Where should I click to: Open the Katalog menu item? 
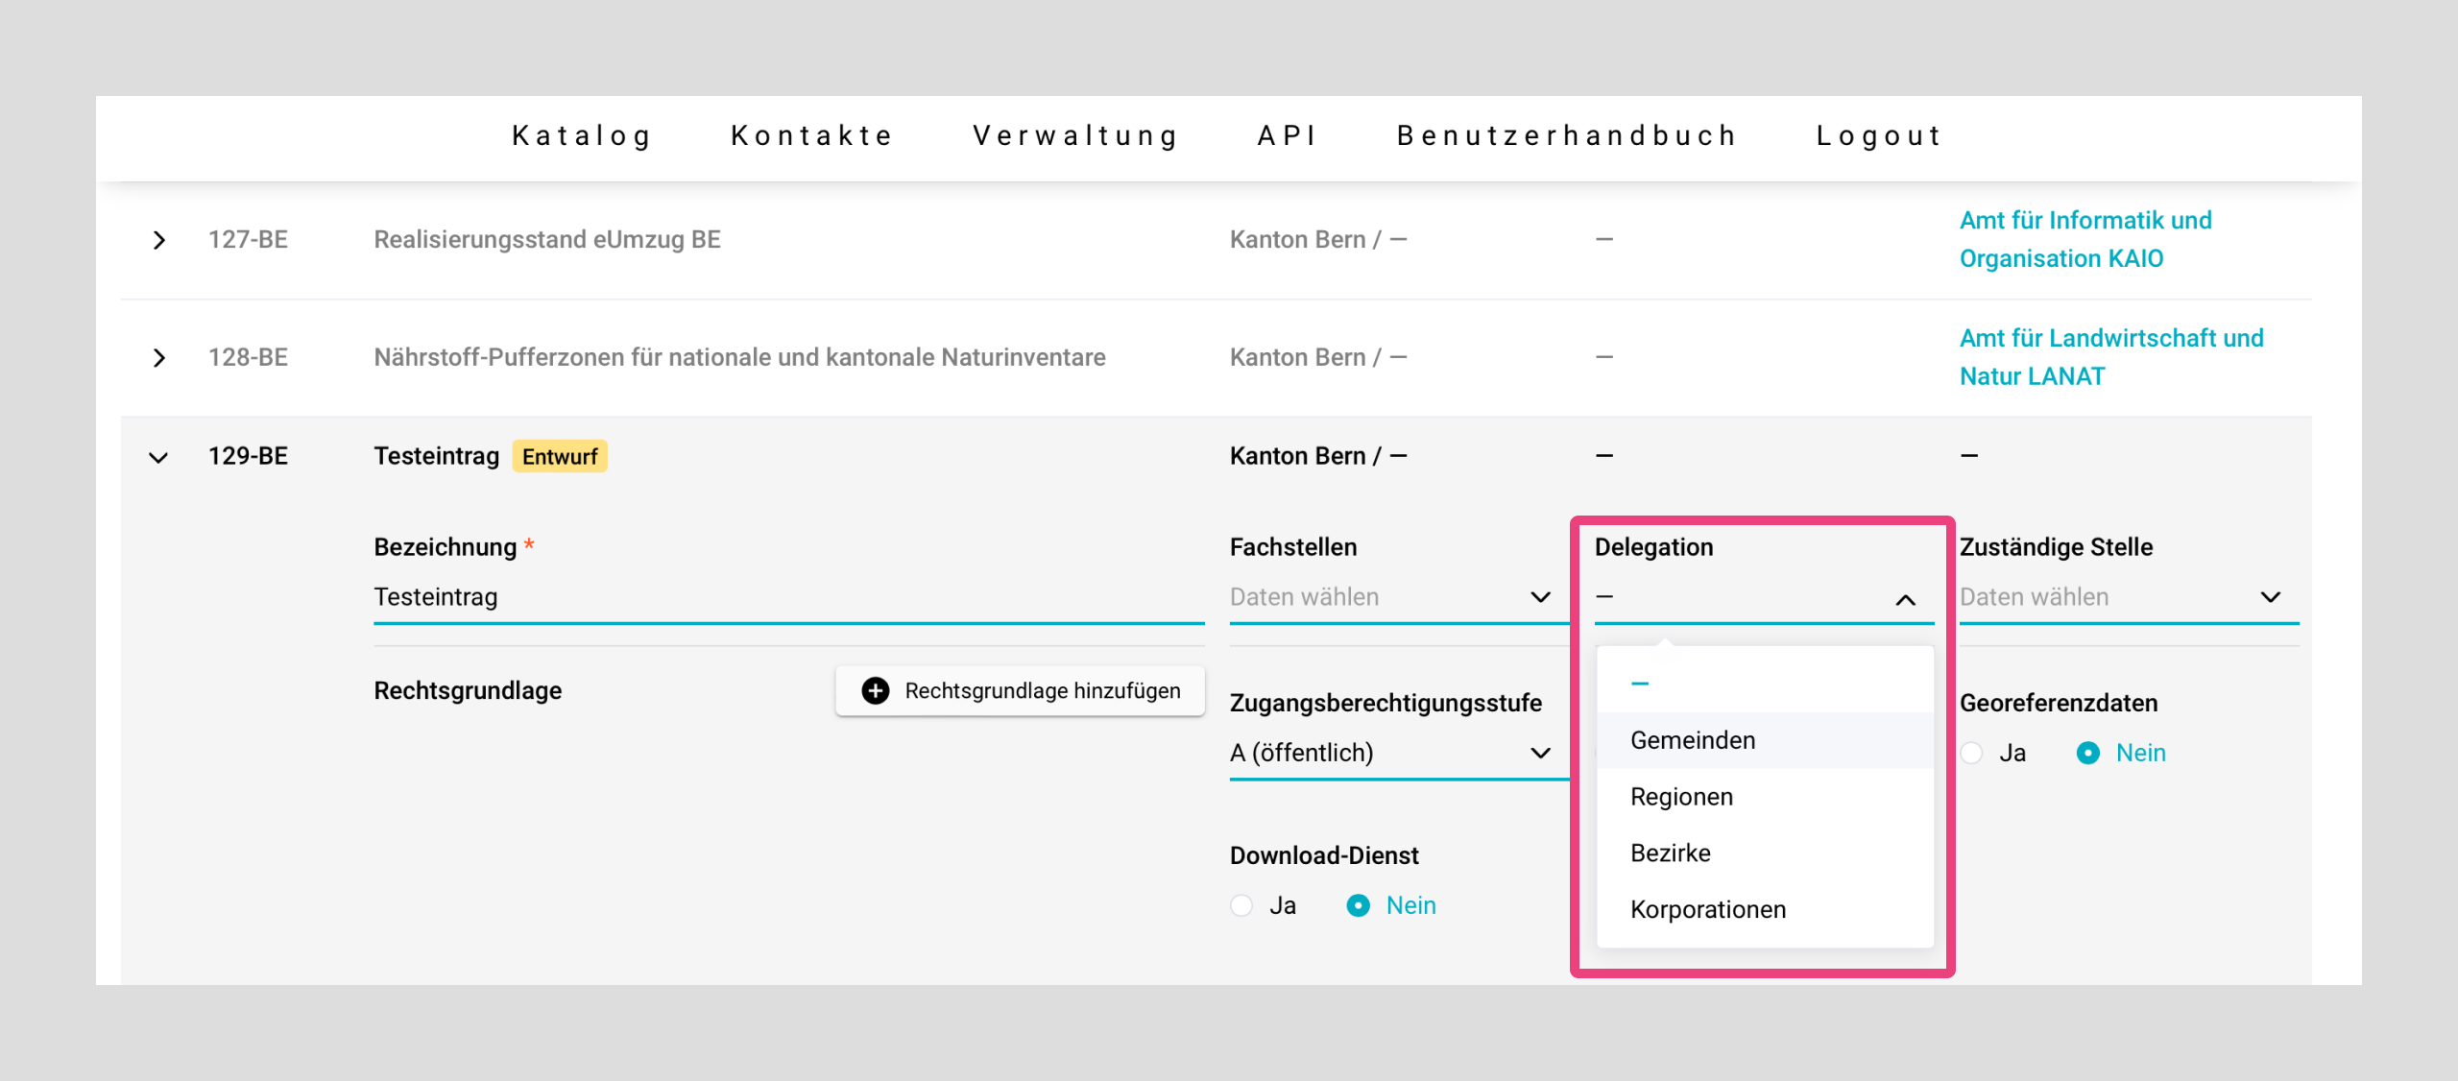point(582,136)
